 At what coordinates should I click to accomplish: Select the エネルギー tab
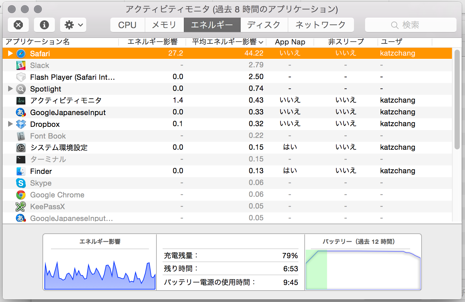coord(212,25)
